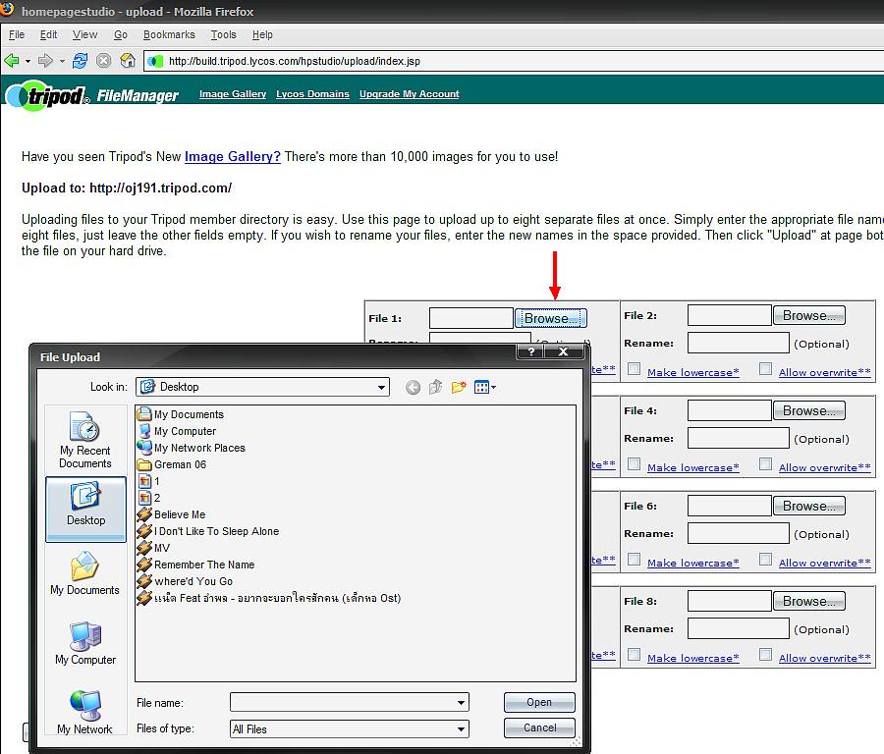Select I Don't Like To Sleep Alone file
This screenshot has height=754, width=884.
208,531
